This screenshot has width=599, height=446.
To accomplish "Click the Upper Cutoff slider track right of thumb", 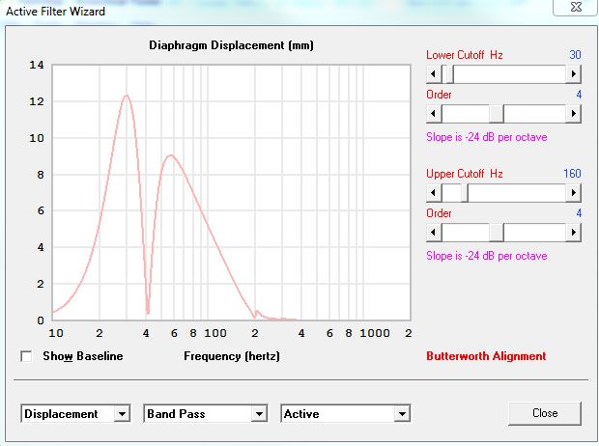I will coord(517,193).
